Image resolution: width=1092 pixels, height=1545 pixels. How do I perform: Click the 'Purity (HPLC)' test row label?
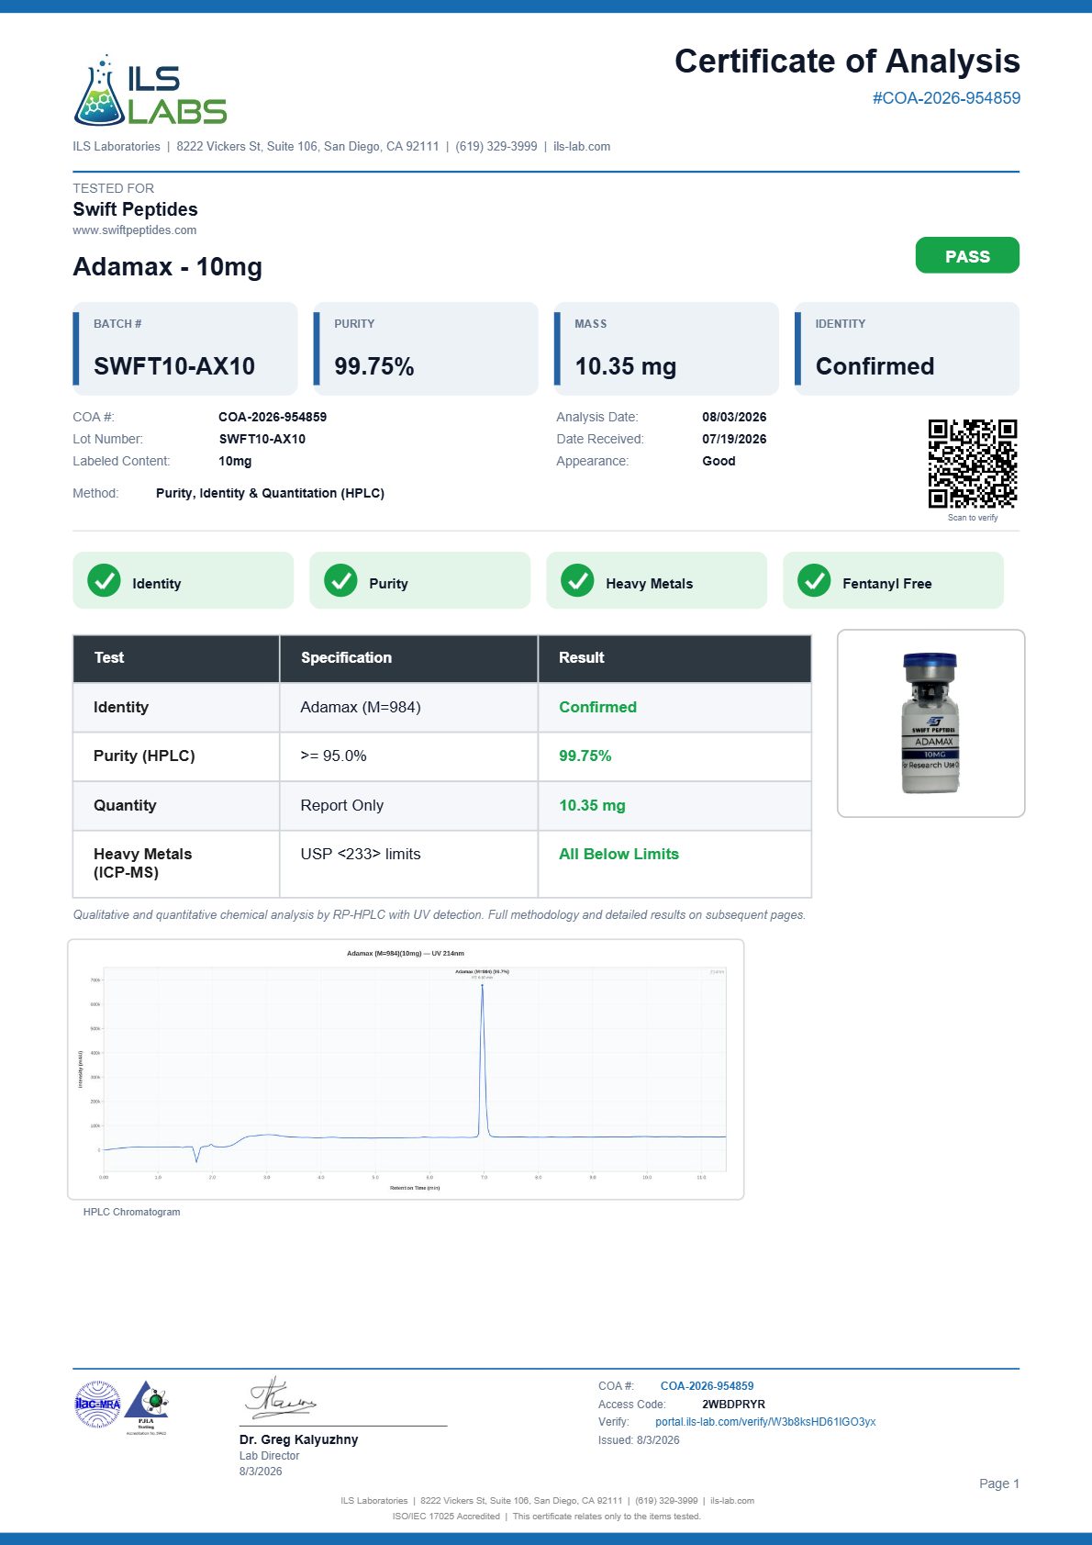(144, 756)
